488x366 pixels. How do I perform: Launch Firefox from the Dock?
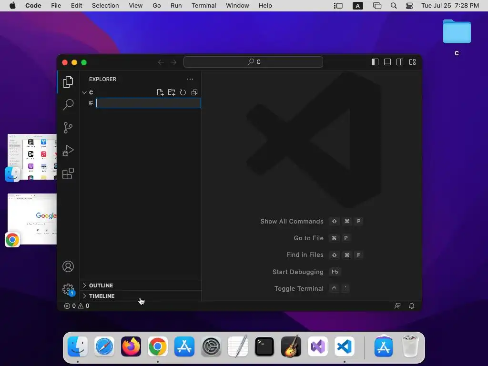coord(131,346)
